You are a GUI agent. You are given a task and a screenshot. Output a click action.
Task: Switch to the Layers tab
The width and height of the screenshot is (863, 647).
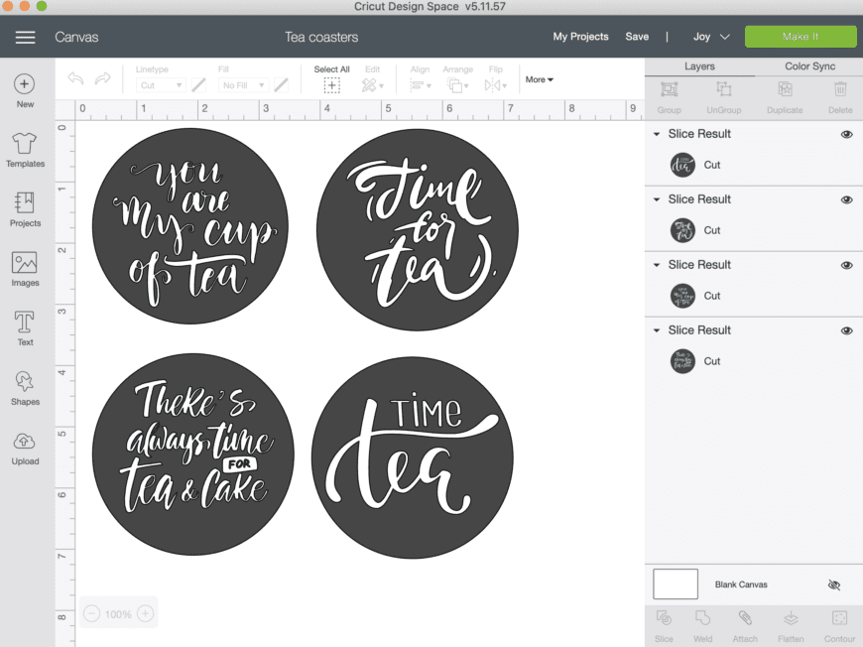pyautogui.click(x=699, y=66)
